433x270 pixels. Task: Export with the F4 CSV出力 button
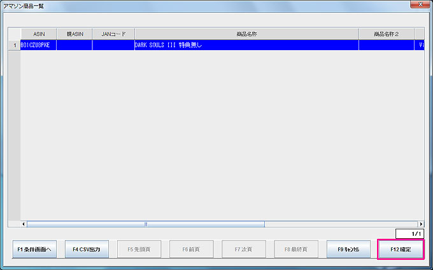pos(87,249)
